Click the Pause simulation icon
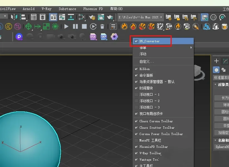 [x=75, y=27]
